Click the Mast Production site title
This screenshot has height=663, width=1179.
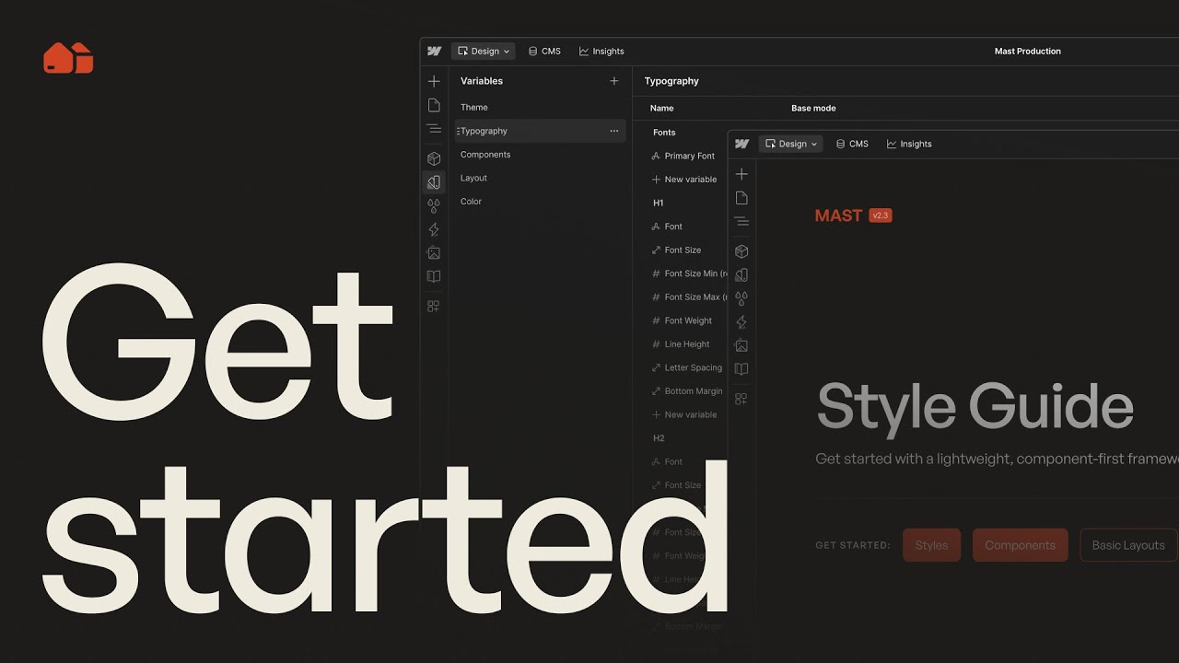coord(1028,52)
